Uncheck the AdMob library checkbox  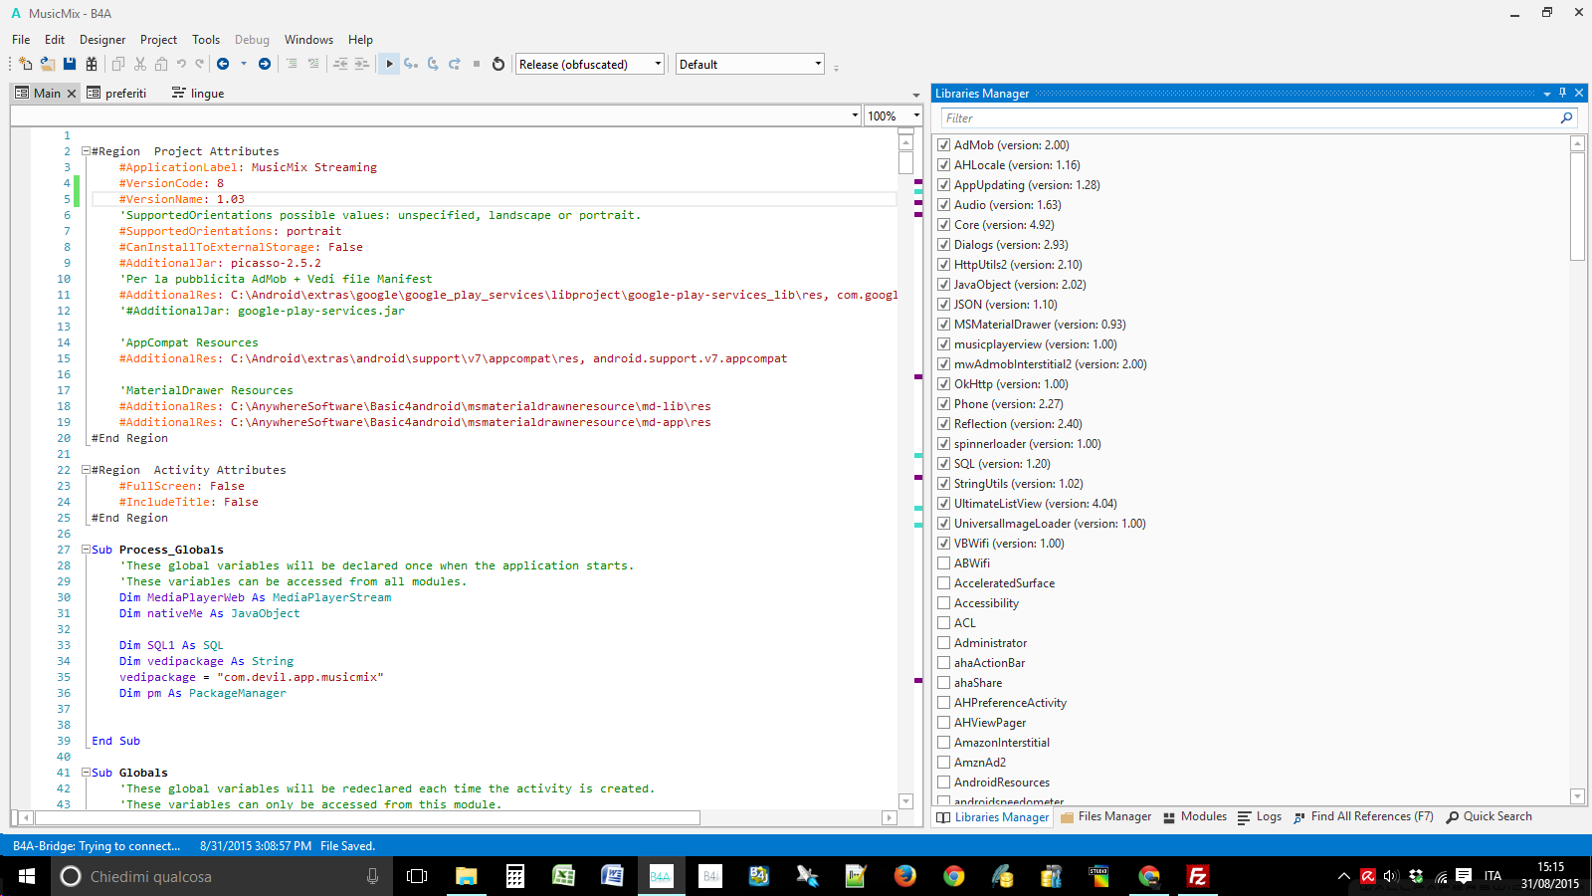point(944,145)
